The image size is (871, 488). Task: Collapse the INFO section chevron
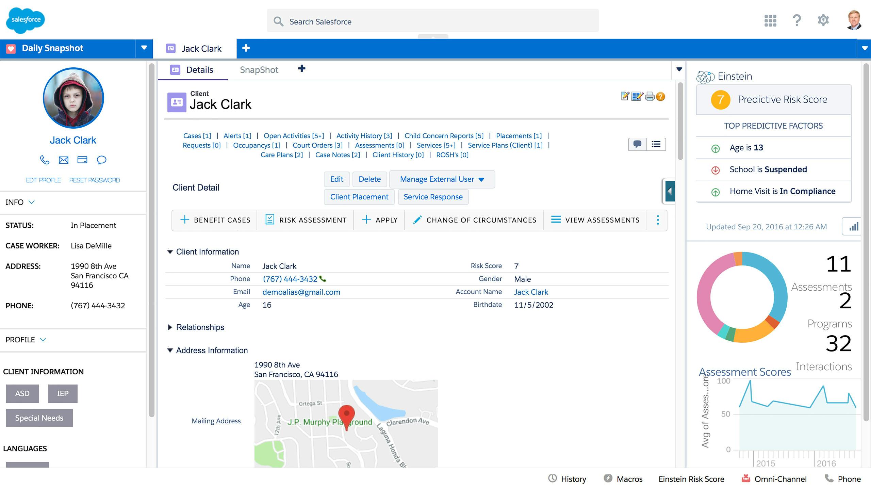32,202
